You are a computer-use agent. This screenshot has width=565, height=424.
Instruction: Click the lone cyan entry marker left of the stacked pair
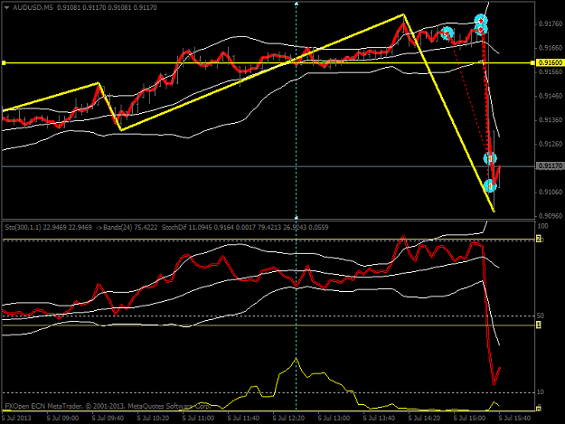pos(447,33)
